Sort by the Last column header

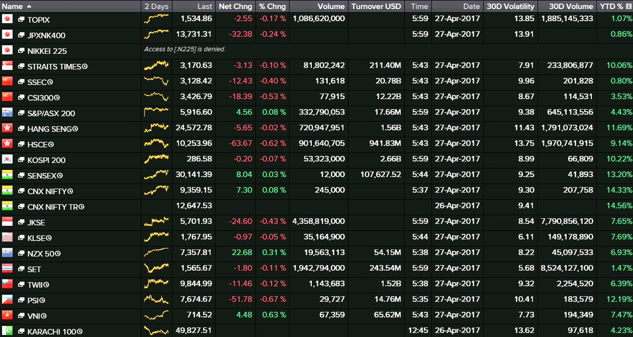[193, 6]
